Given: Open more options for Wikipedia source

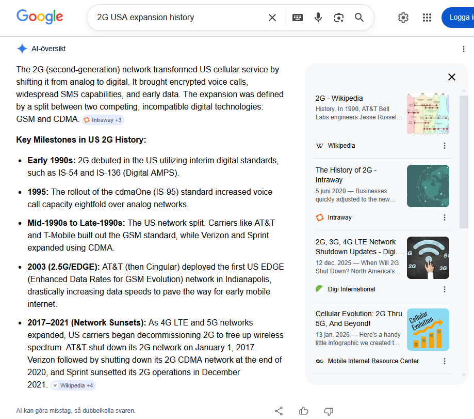Looking at the screenshot, I should (445, 146).
